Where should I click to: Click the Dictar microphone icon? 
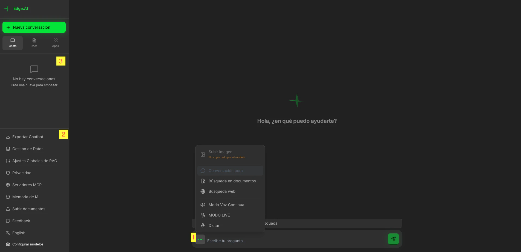(x=203, y=226)
